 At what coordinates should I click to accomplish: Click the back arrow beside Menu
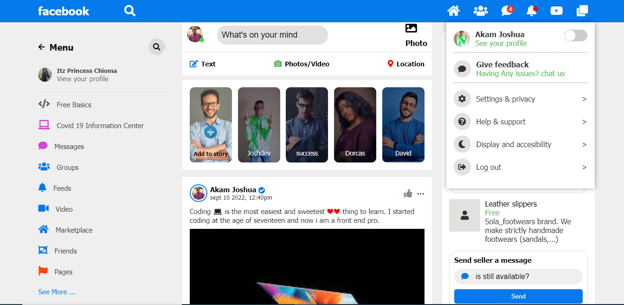coord(42,47)
